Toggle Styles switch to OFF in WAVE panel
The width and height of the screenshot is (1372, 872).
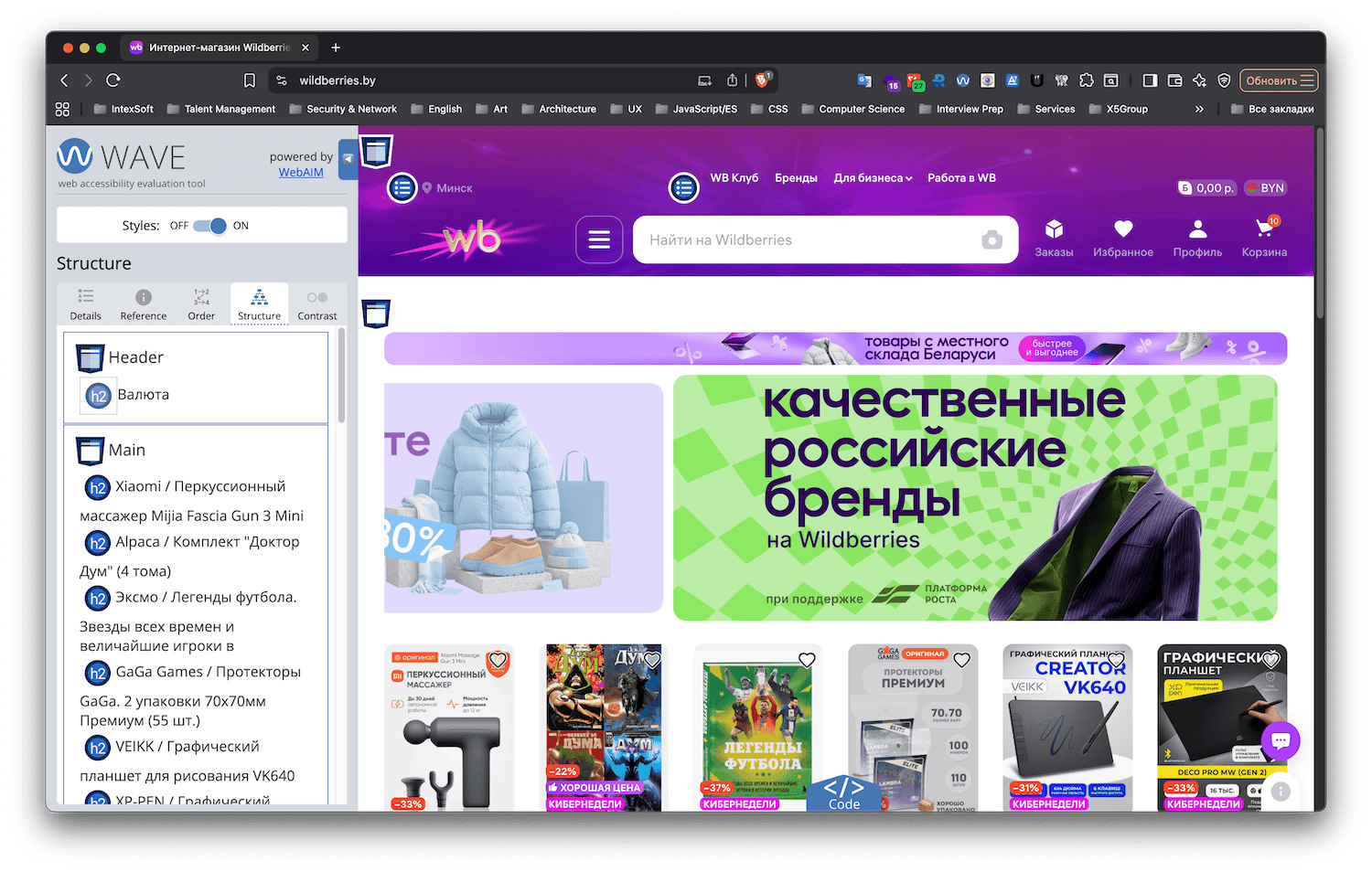coord(209,225)
